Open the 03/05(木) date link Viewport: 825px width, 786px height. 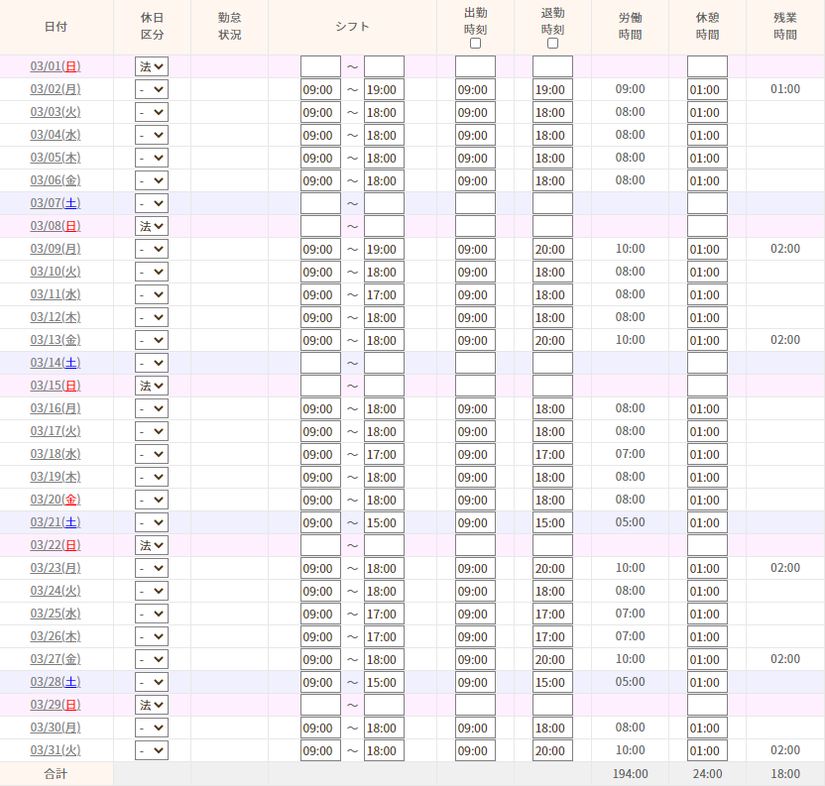point(56,158)
